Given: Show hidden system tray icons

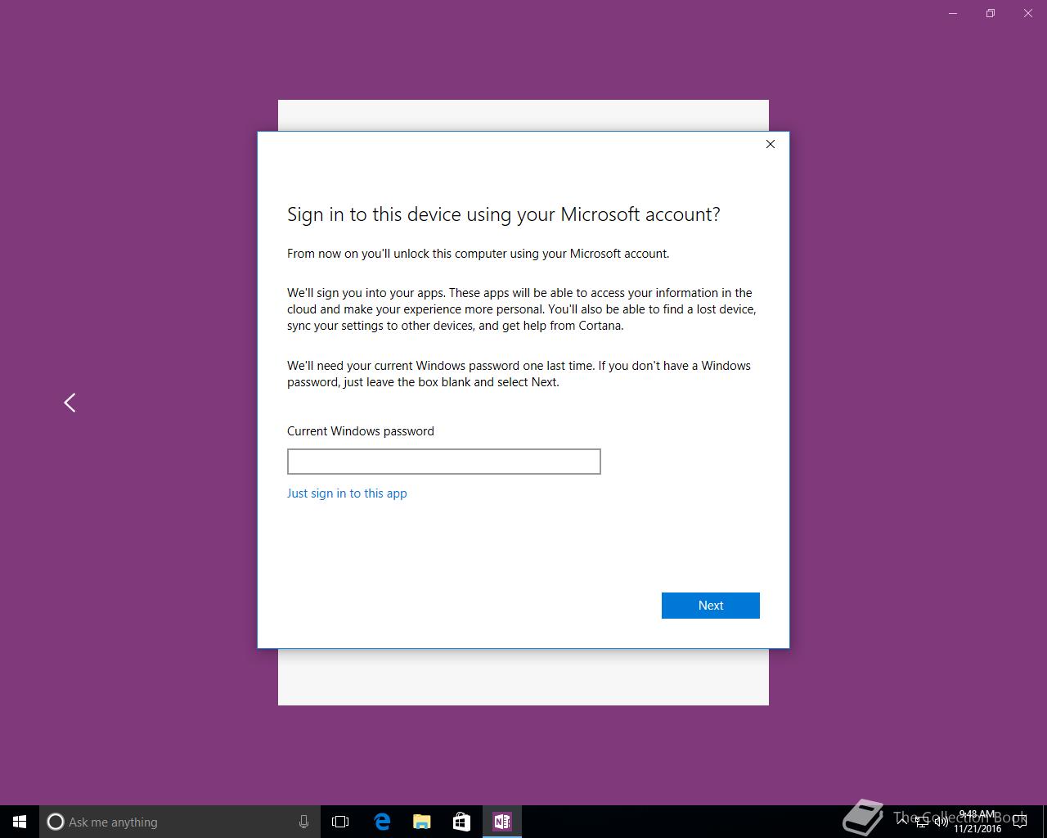Looking at the screenshot, I should click(x=902, y=822).
